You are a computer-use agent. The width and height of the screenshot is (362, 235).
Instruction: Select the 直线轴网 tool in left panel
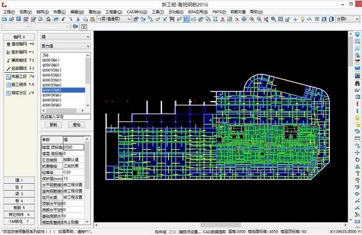20,44
